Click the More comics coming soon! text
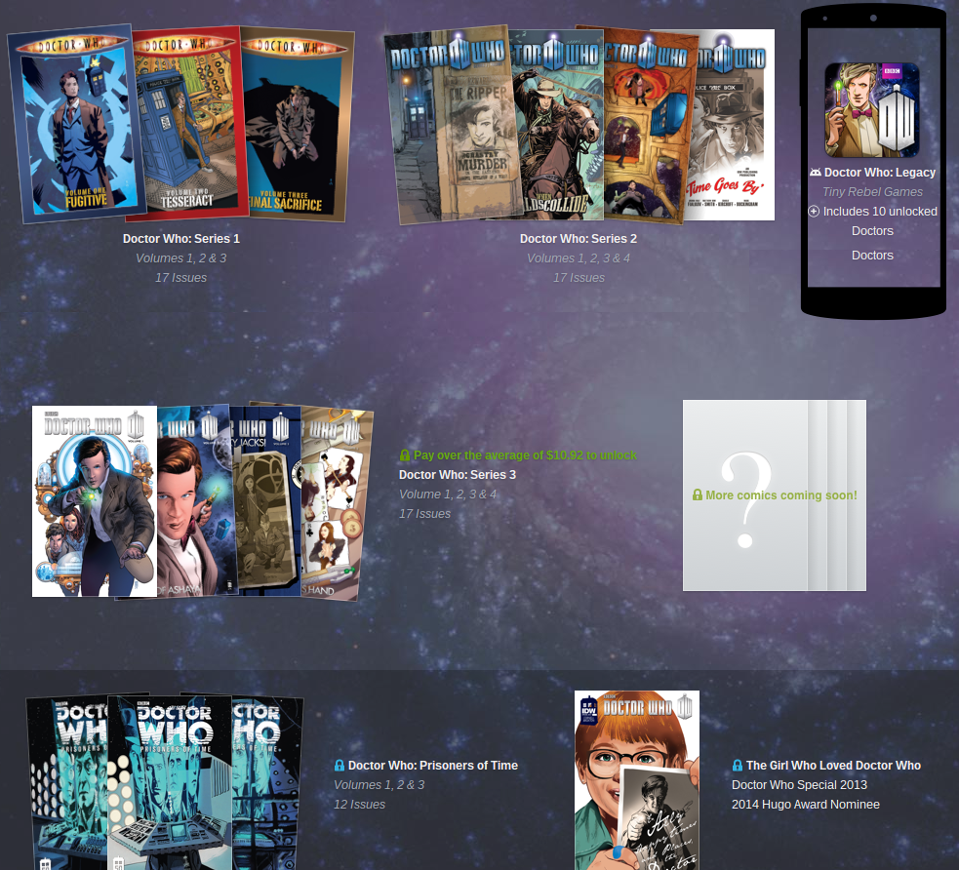This screenshot has height=870, width=959. [781, 495]
